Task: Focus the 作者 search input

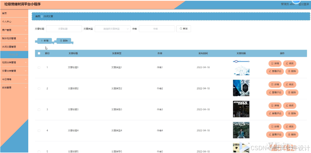Action: (x=157, y=29)
